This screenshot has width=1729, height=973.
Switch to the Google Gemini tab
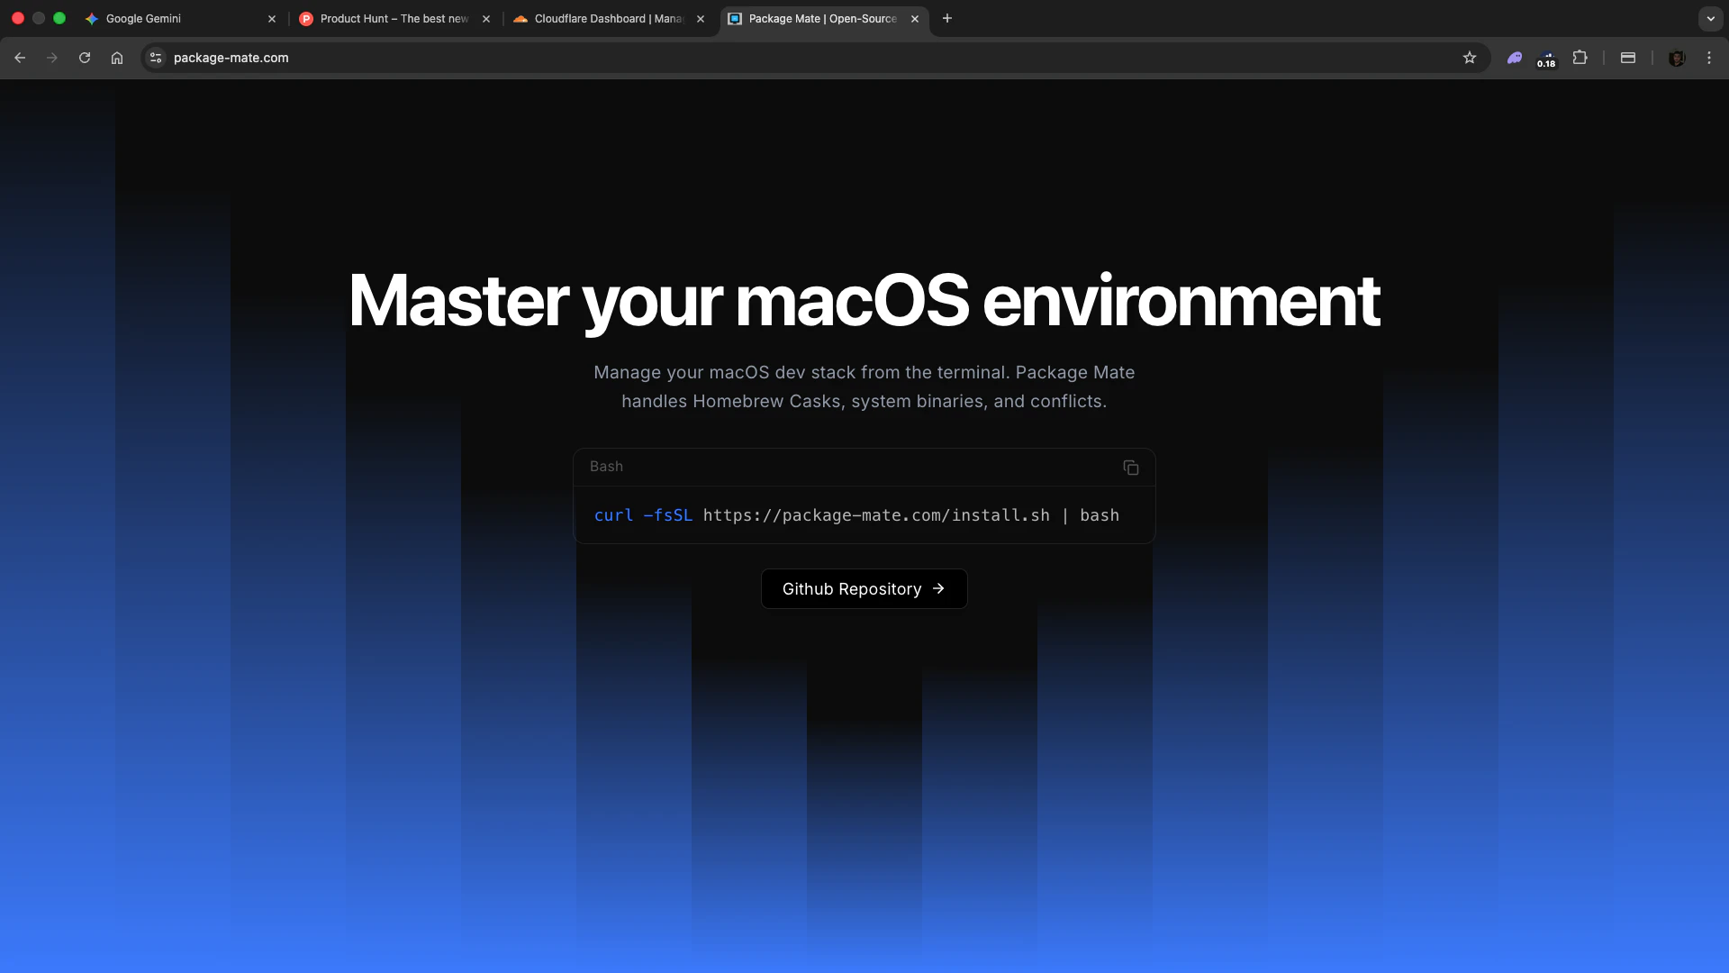pos(171,18)
